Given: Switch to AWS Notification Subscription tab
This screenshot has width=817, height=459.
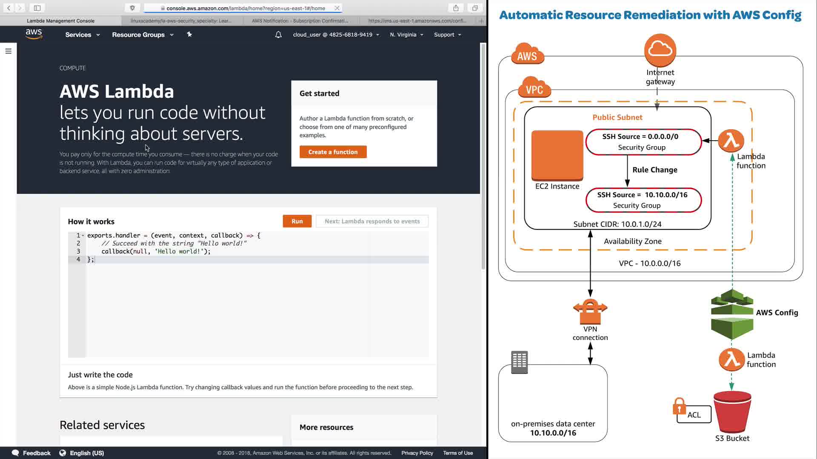Looking at the screenshot, I should coord(300,21).
